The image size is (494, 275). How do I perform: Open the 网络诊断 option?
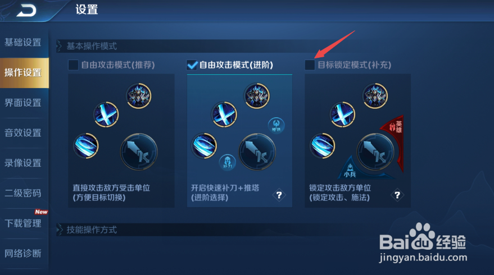click(23, 254)
